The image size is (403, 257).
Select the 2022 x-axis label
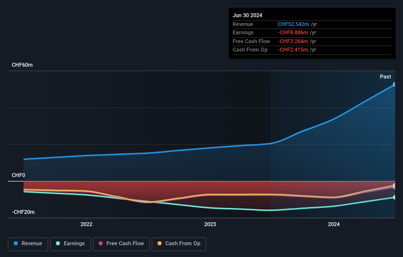click(x=86, y=225)
